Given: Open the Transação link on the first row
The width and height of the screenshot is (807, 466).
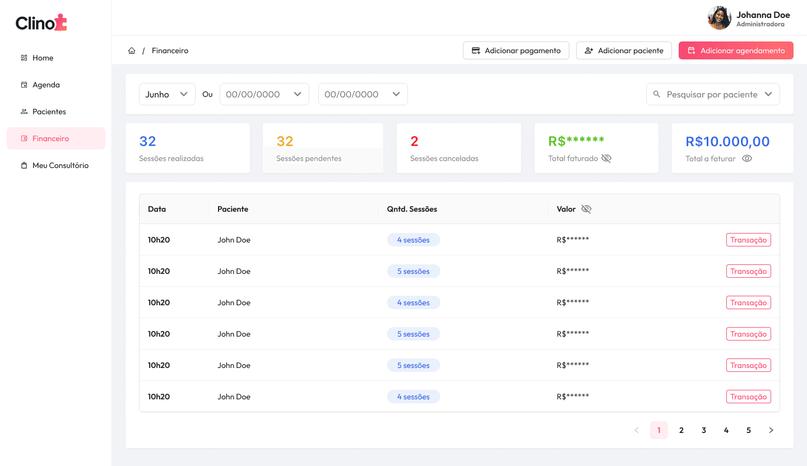Looking at the screenshot, I should [x=749, y=239].
